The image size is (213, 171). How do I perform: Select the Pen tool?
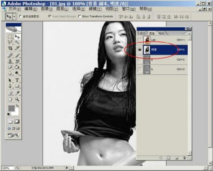tap(10, 86)
